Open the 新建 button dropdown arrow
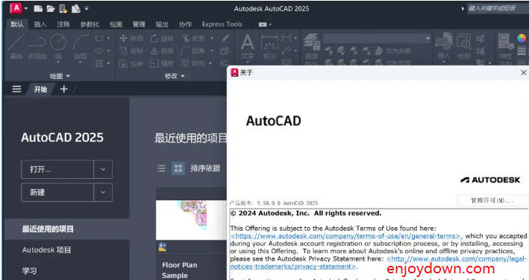The width and height of the screenshot is (529, 280). coord(103,192)
